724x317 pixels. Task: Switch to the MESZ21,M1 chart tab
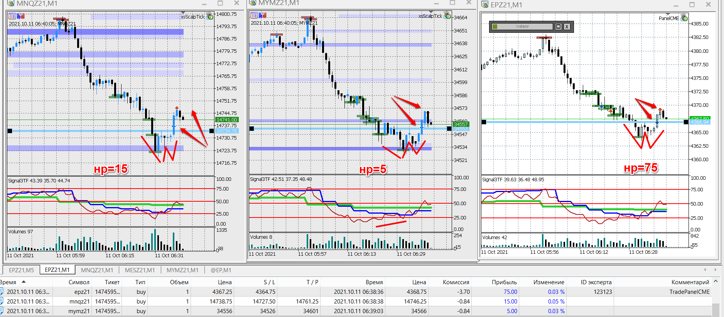(x=140, y=270)
